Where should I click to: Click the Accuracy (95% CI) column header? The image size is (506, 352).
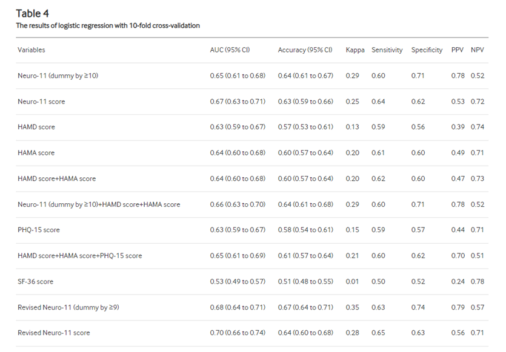(x=305, y=50)
